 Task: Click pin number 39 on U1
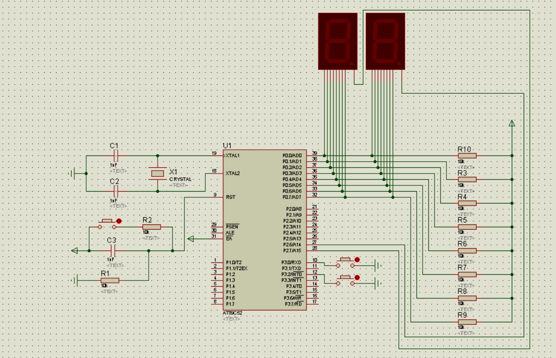point(314,153)
